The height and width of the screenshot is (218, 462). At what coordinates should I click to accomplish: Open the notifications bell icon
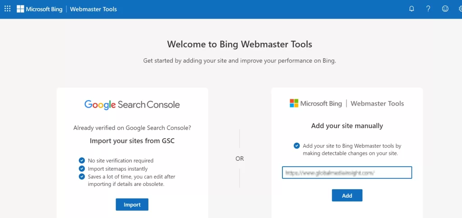[x=411, y=9]
